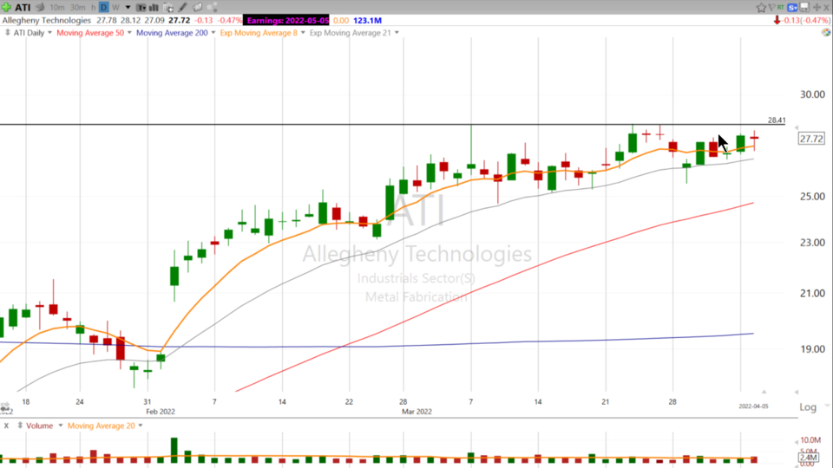Click the move-window cross arrows icon

click(817, 8)
